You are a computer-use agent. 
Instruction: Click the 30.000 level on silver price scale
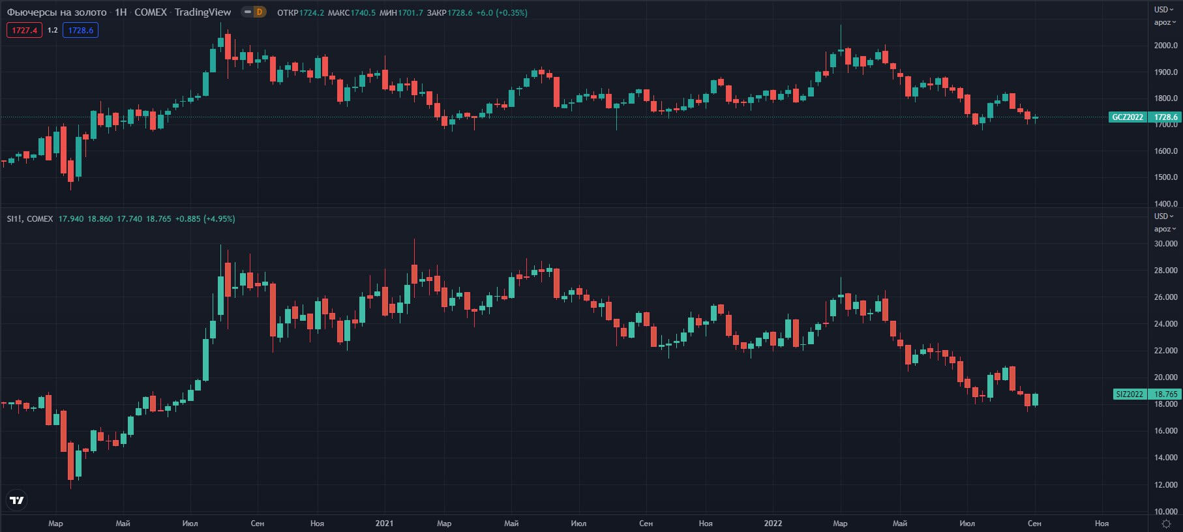tap(1165, 244)
